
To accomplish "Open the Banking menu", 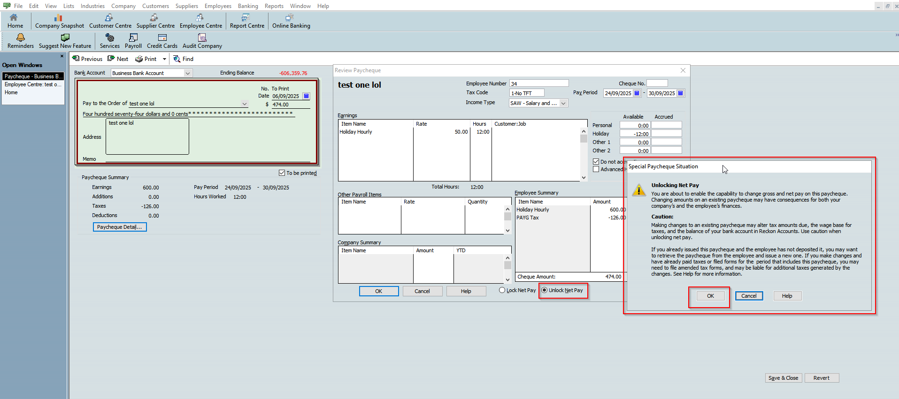I will click(248, 6).
